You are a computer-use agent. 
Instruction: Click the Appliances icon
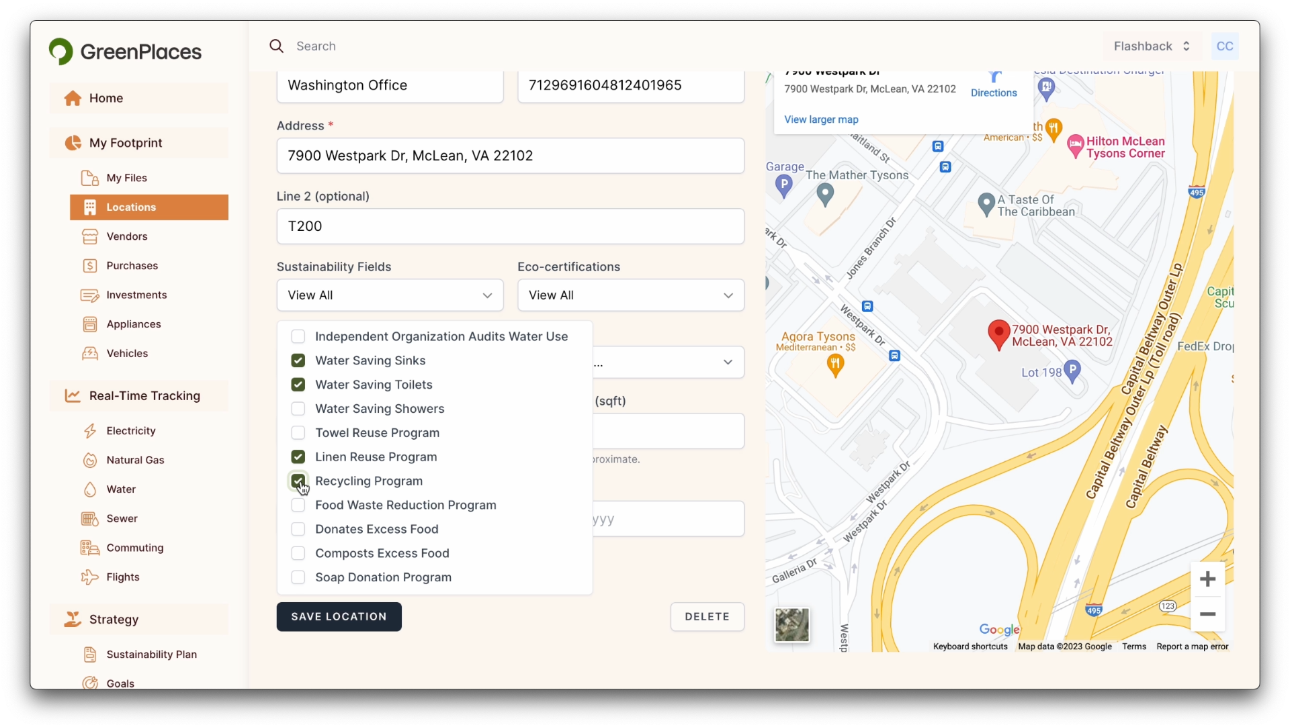pos(90,324)
